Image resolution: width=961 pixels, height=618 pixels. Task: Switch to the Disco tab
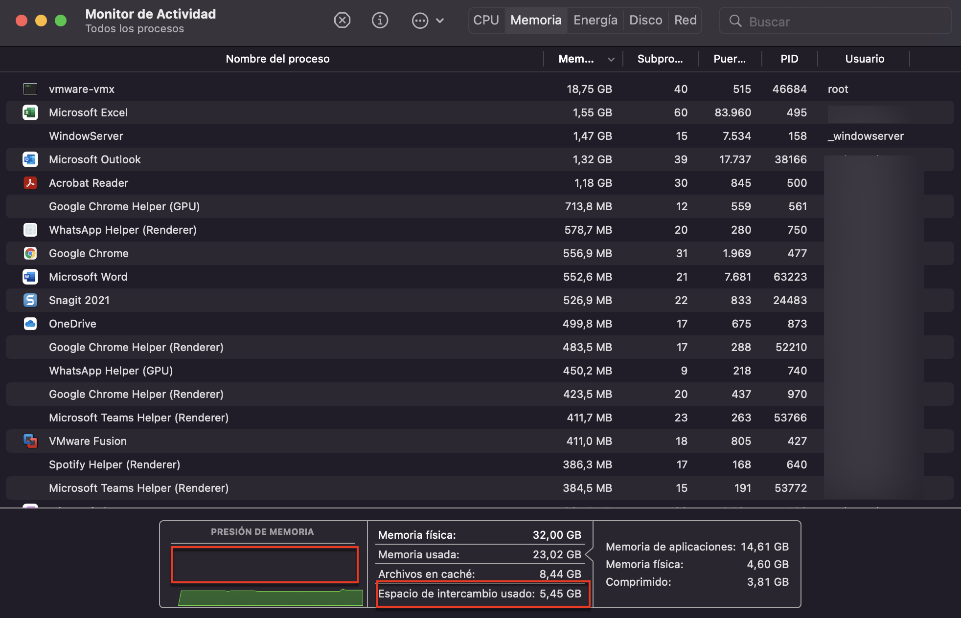pos(645,20)
